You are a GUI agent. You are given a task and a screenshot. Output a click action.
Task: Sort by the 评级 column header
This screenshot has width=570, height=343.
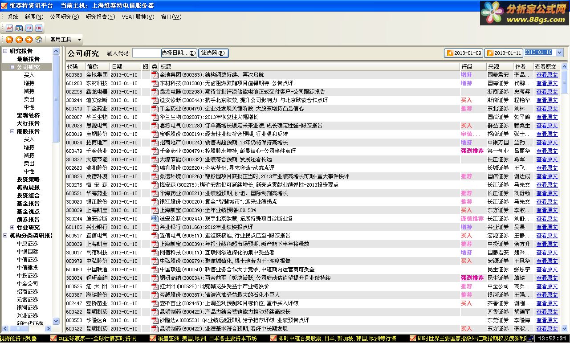coord(473,66)
